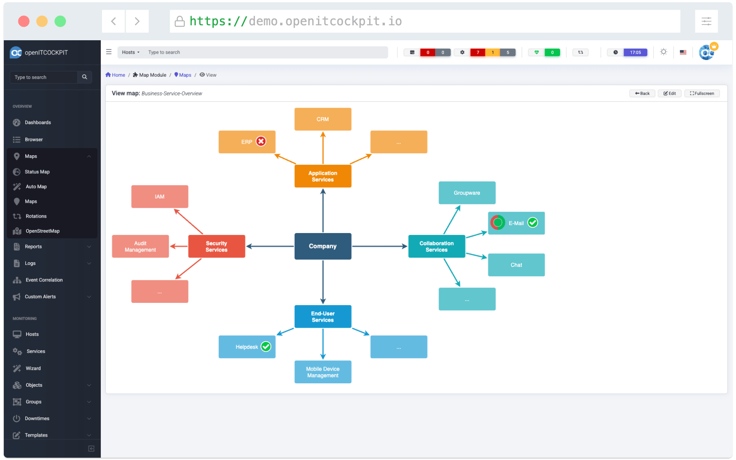Open Status Map in sidebar

click(37, 172)
